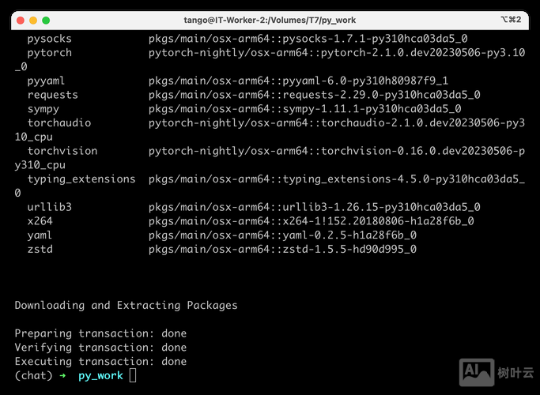
Task: Click the zstd package name
Action: [x=40, y=250]
